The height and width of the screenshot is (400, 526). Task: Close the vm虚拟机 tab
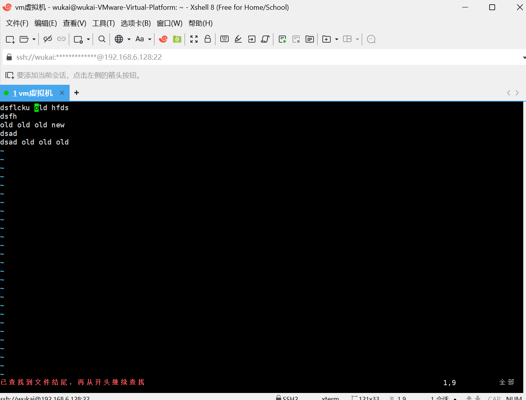[x=62, y=93]
